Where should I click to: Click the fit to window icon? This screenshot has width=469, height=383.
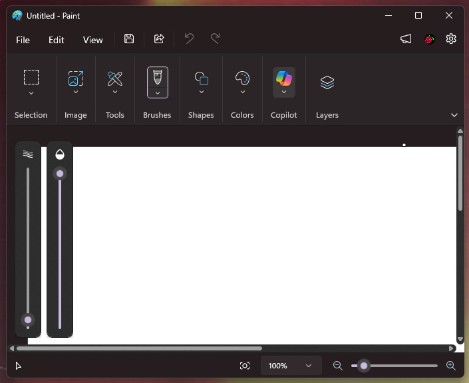point(245,366)
